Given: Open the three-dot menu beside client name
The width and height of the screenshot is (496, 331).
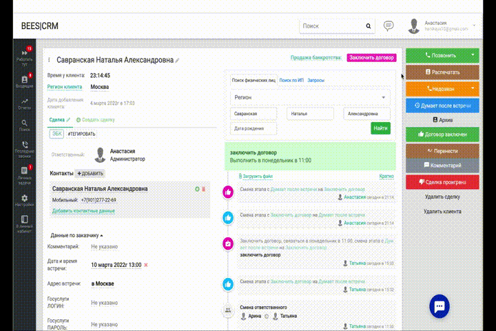Looking at the screenshot, I should (49, 59).
